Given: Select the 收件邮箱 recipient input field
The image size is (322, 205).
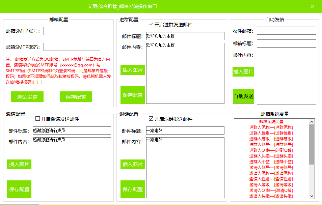Looking at the screenshot, I should pyautogui.click(x=286, y=31).
